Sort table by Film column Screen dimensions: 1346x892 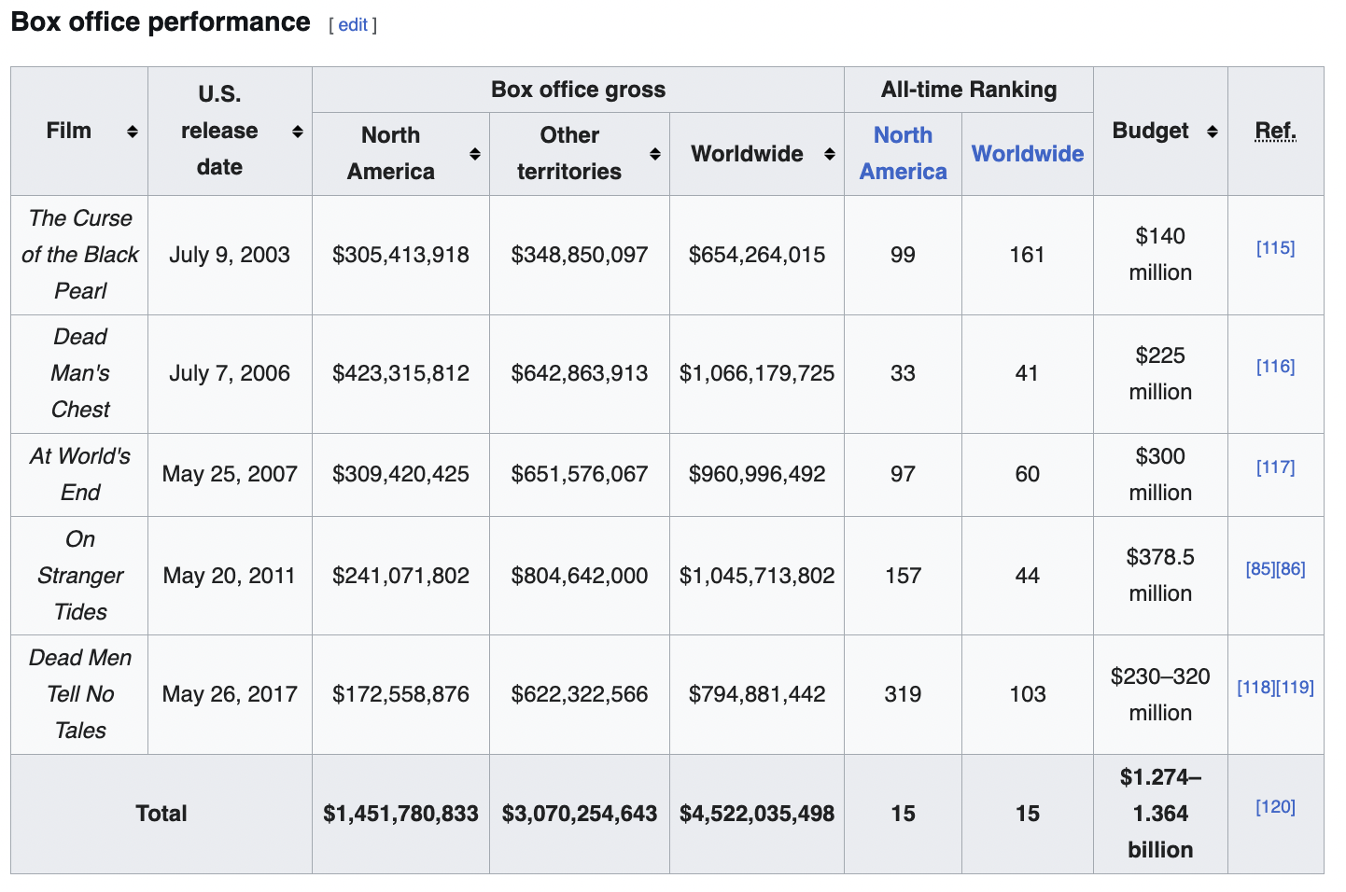click(x=133, y=132)
